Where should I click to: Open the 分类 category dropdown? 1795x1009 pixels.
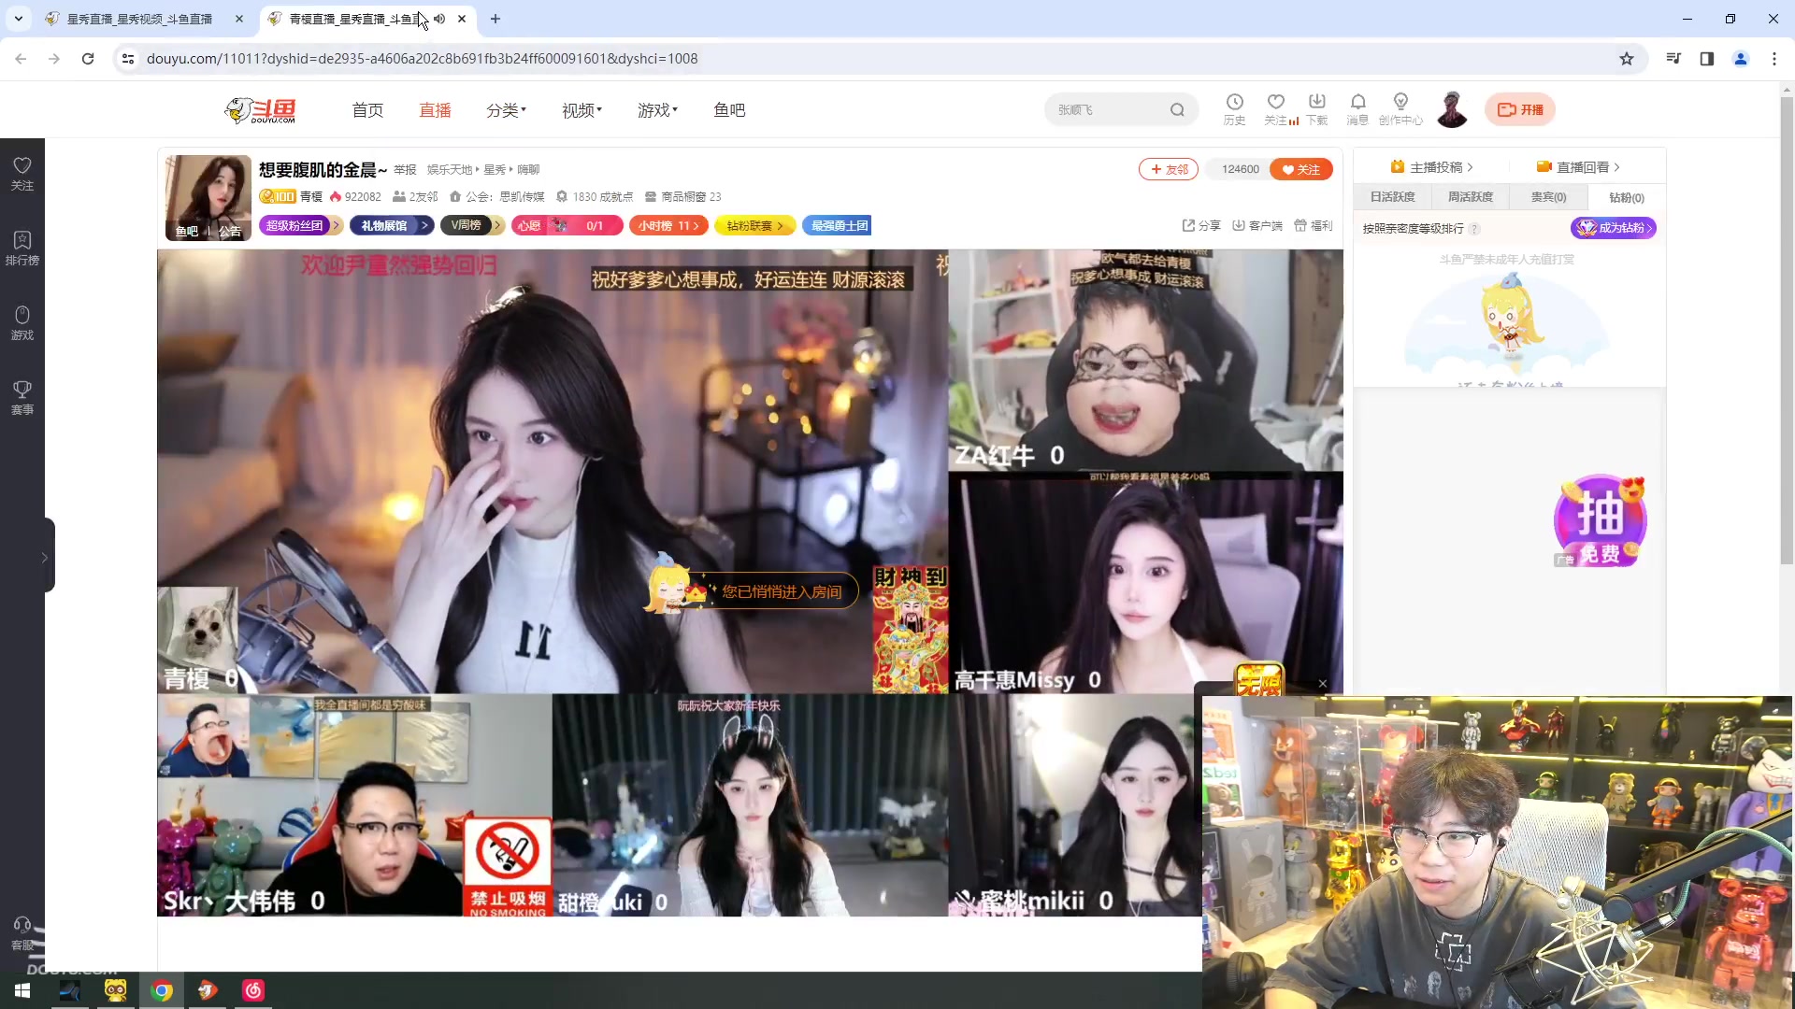505,109
